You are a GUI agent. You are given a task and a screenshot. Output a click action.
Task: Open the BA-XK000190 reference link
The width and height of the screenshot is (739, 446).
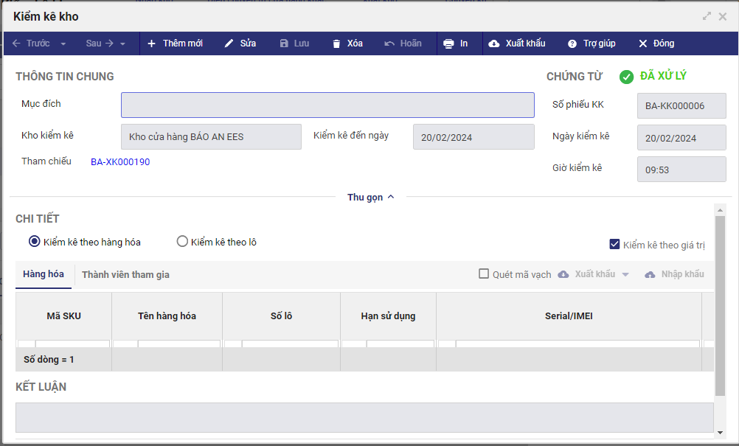tap(120, 162)
